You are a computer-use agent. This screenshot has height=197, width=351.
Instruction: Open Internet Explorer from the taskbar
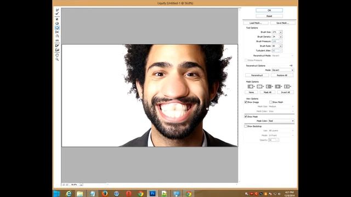[x=68, y=193]
